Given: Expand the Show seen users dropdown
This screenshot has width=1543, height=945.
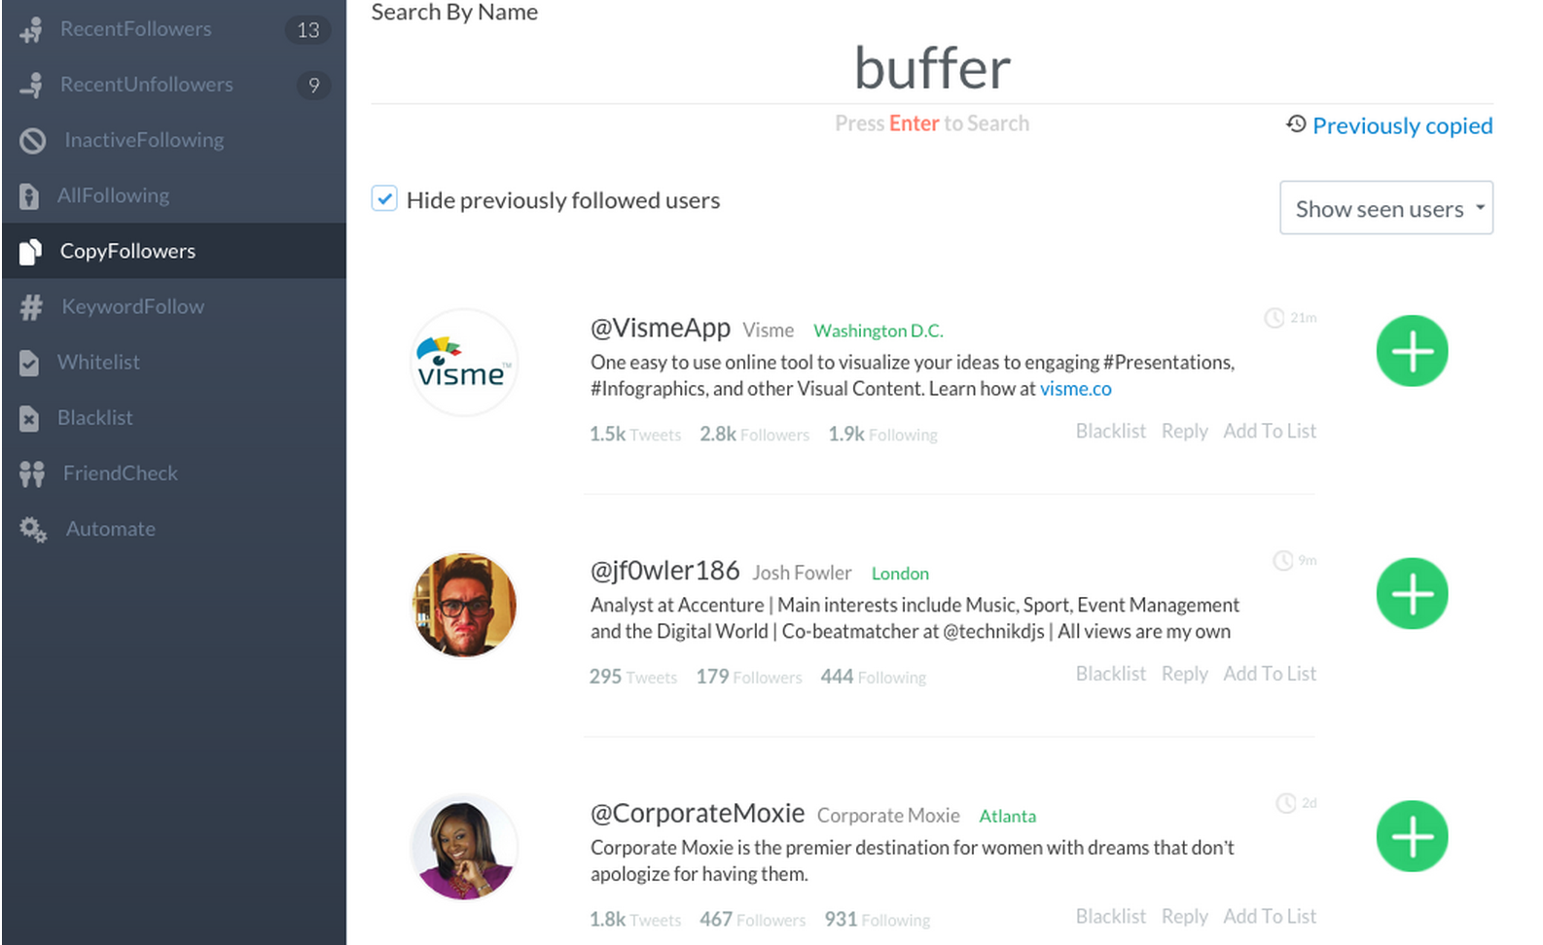Looking at the screenshot, I should pos(1385,208).
